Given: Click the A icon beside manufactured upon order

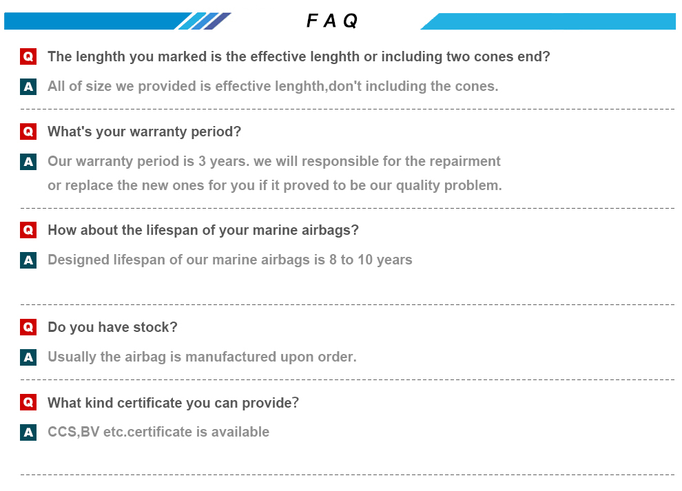Looking at the screenshot, I should (x=28, y=357).
